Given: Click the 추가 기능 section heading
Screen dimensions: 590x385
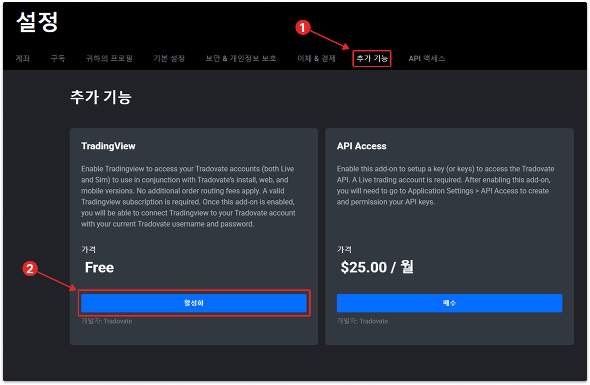Looking at the screenshot, I should [101, 97].
